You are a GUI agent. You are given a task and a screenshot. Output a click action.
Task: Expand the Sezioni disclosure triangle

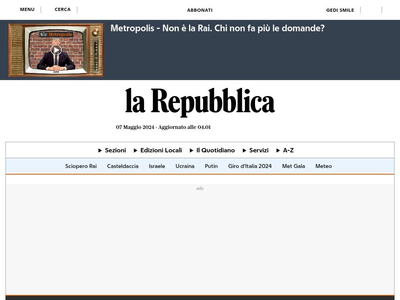tap(100, 150)
